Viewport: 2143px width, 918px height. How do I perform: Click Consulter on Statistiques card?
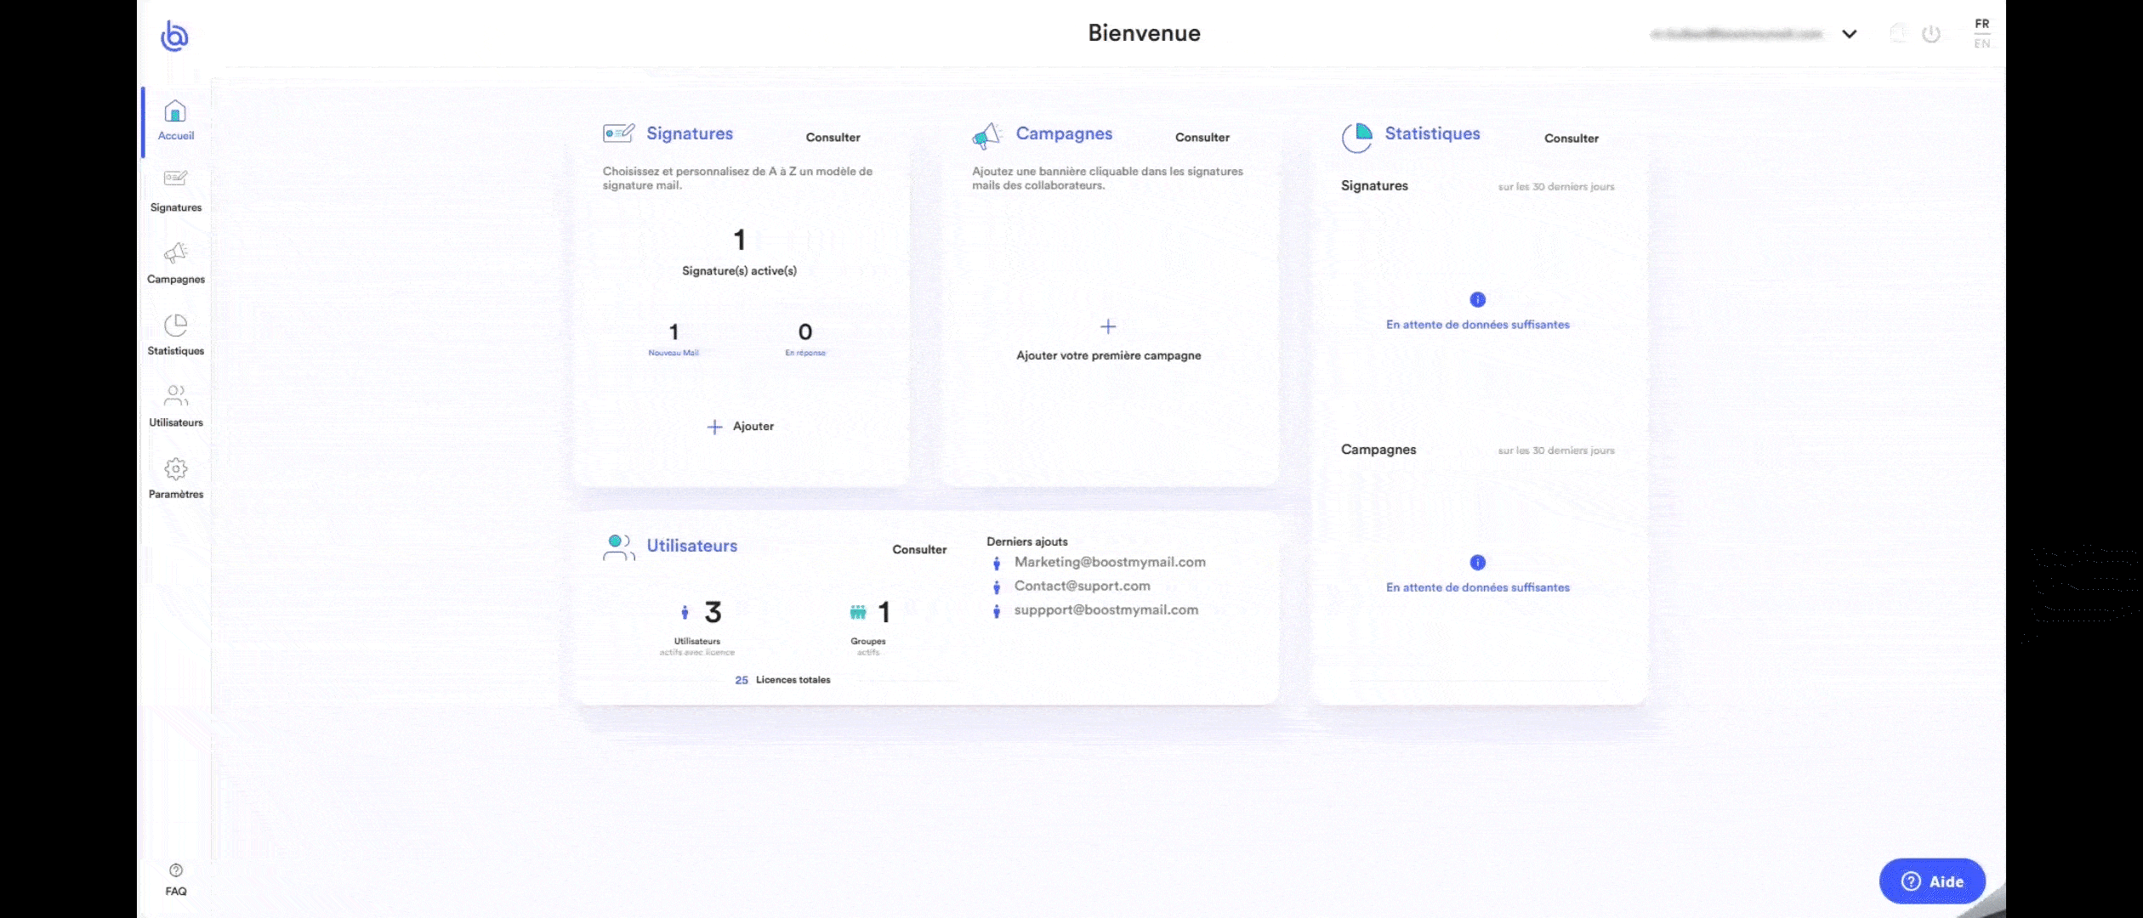pos(1571,138)
